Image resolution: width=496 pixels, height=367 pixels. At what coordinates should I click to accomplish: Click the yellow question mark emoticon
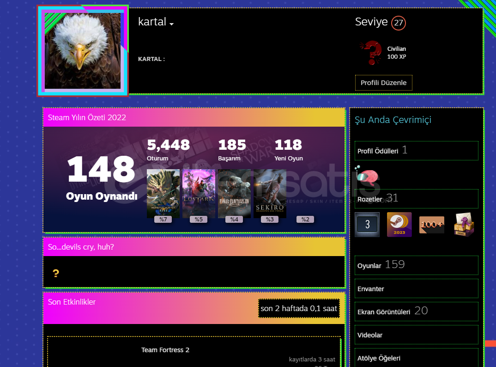coord(56,273)
